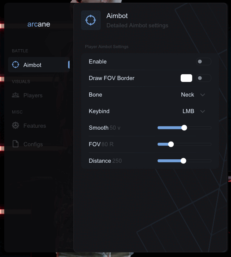Screen dimensions: 231x257
Task: Click the LMB value in the Keybind row
Action: tap(188, 111)
